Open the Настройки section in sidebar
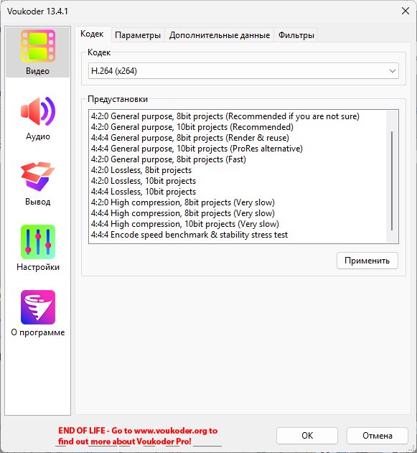The width and height of the screenshot is (417, 453). [38, 249]
